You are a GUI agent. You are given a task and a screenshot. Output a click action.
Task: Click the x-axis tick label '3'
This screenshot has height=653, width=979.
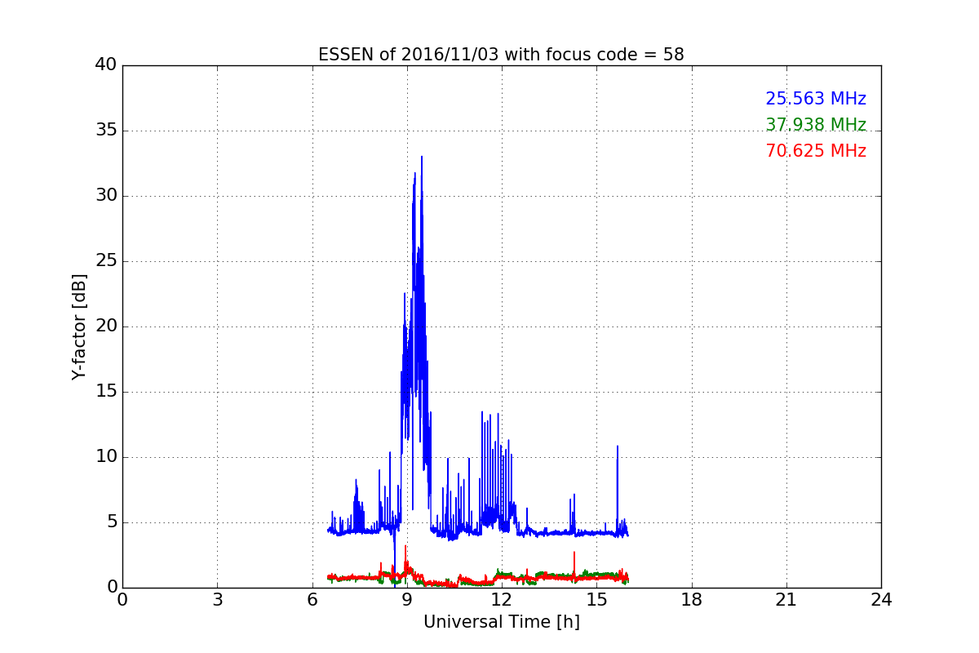(217, 600)
